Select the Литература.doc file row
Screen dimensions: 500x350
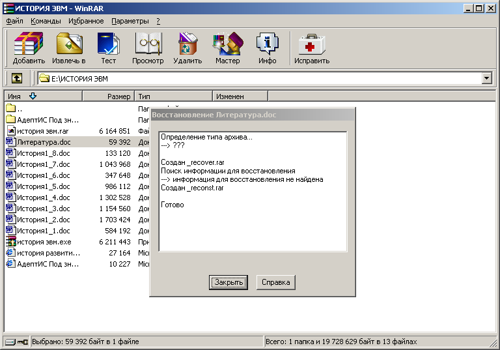pos(77,142)
